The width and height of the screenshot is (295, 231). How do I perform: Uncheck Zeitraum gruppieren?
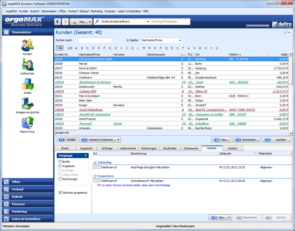coord(60,192)
